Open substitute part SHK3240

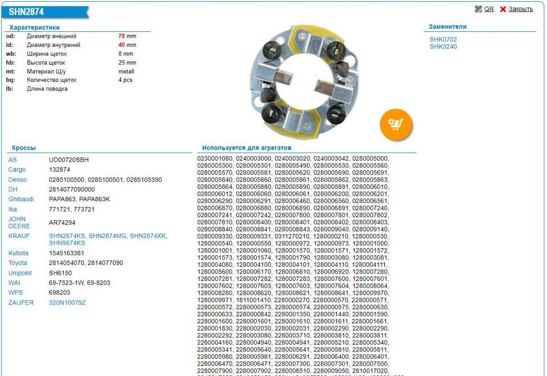pyautogui.click(x=443, y=46)
